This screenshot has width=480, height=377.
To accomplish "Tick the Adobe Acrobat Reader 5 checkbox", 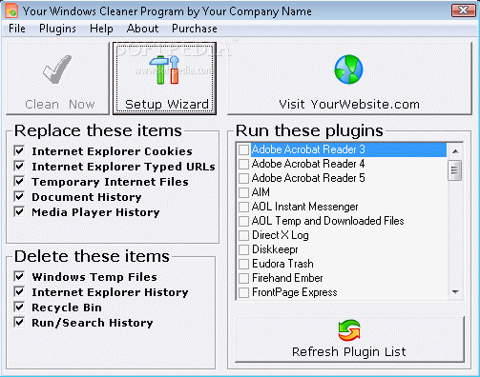I will 244,178.
